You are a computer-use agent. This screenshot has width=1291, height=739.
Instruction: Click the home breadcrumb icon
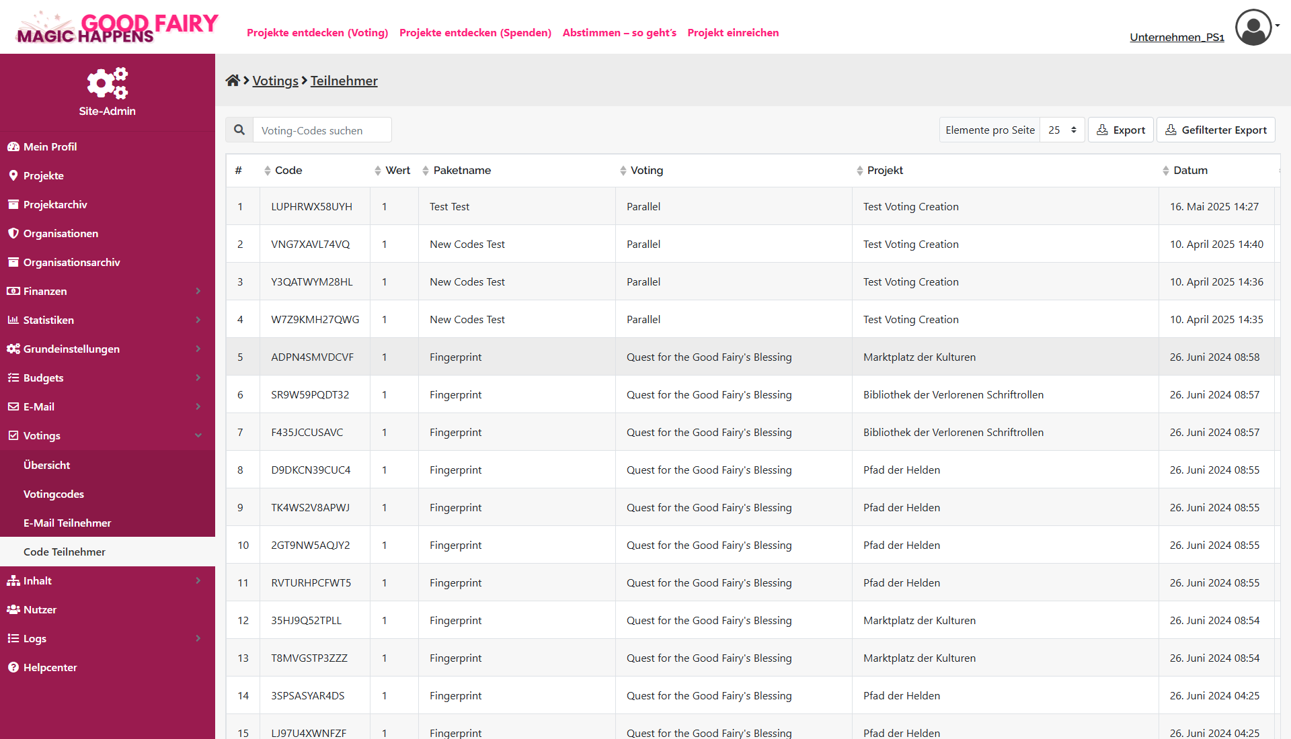pyautogui.click(x=233, y=81)
